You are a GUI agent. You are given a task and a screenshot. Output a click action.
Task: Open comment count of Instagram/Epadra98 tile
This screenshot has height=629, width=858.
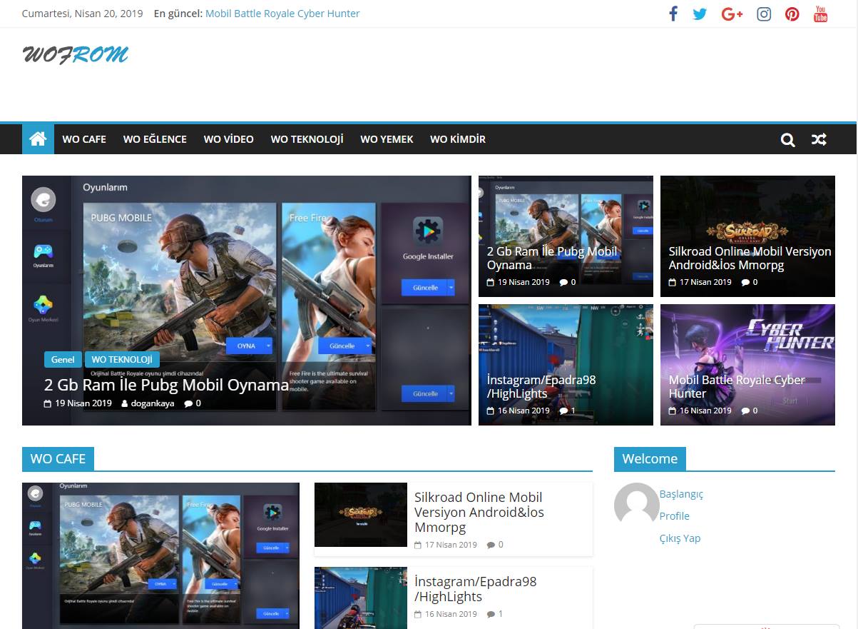coord(568,411)
